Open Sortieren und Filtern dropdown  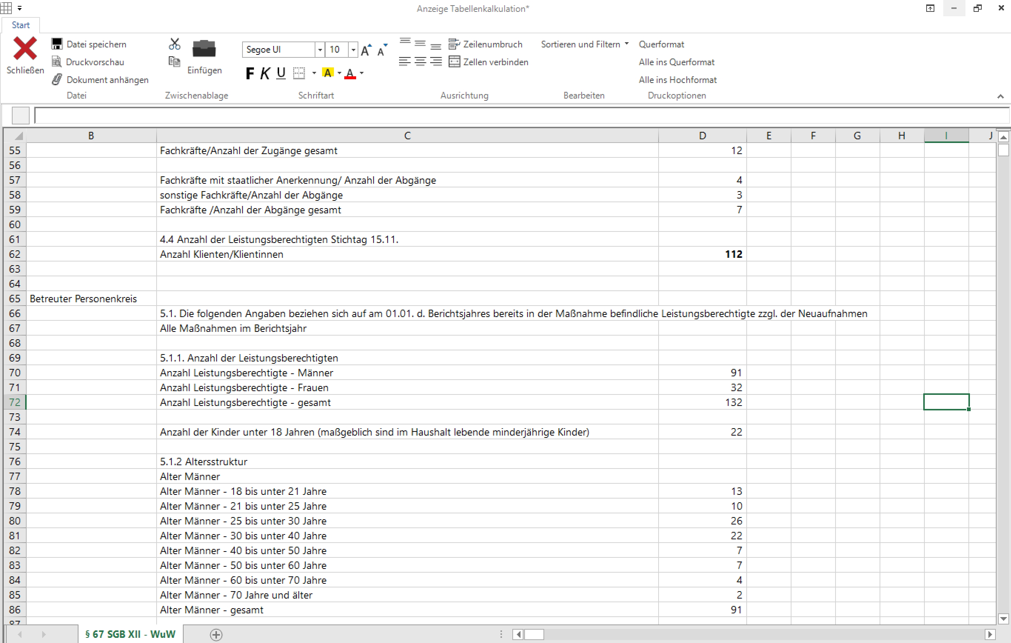[x=585, y=44]
